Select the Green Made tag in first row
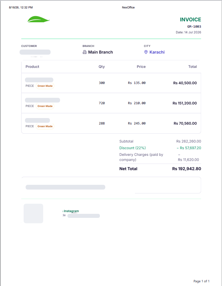This screenshot has width=222, height=286. [x=45, y=86]
